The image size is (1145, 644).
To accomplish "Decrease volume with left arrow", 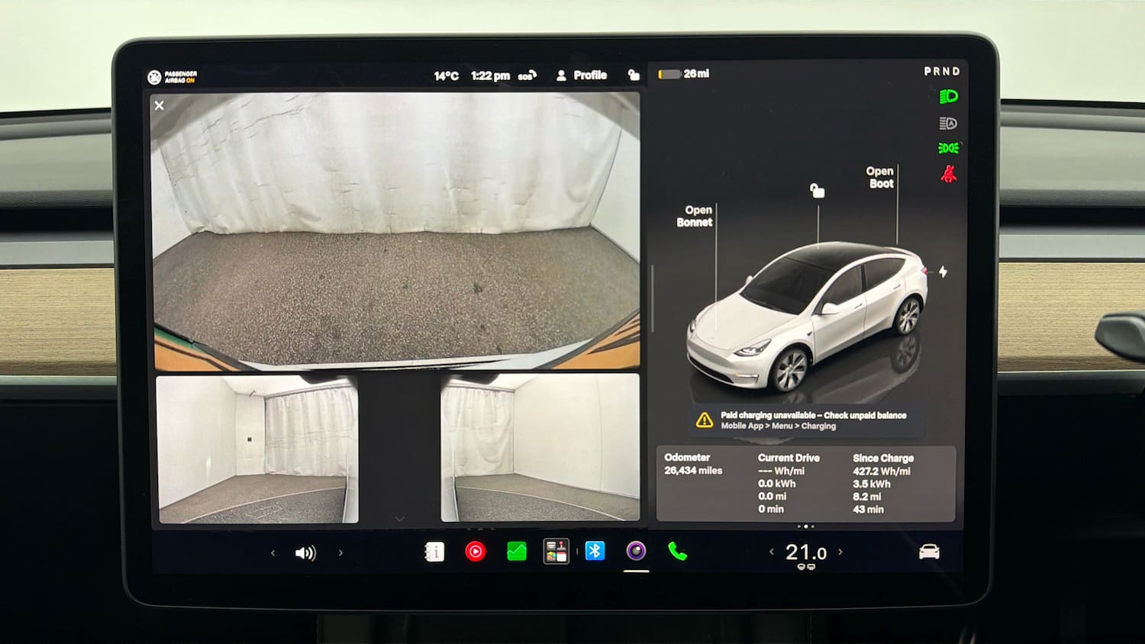I will tap(273, 553).
